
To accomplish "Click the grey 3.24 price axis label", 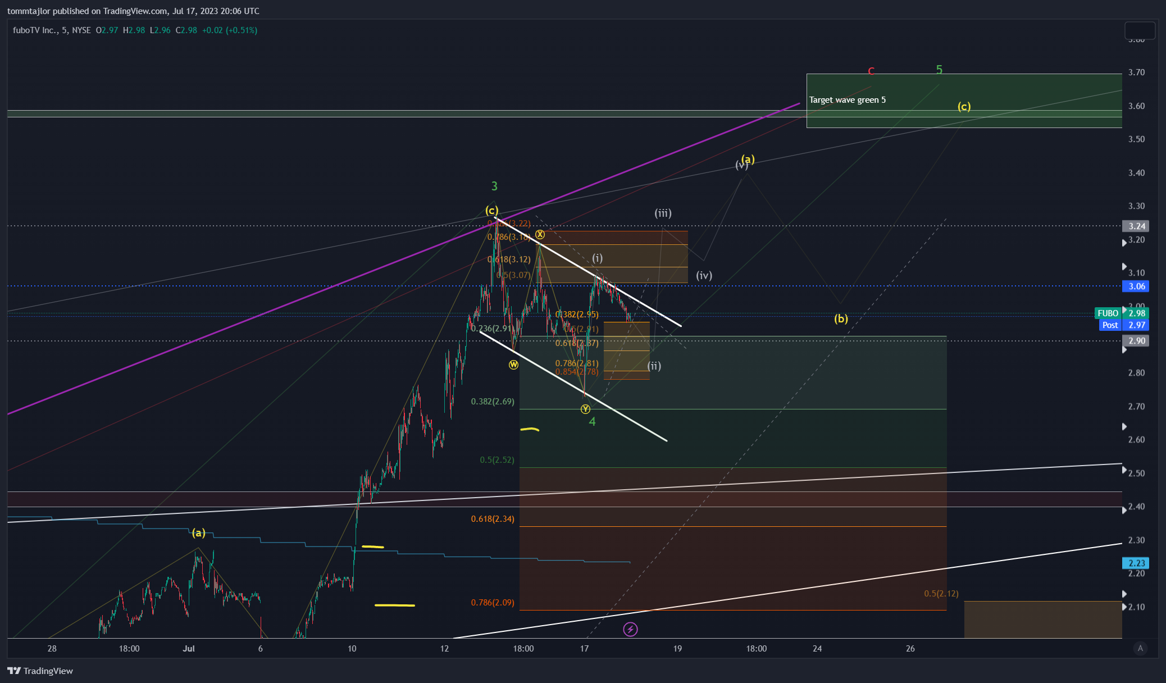I will (1136, 226).
